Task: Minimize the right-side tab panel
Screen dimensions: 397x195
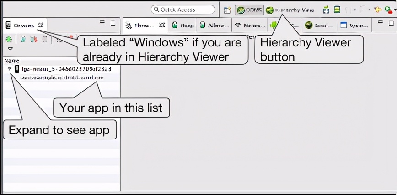Action: (380, 22)
